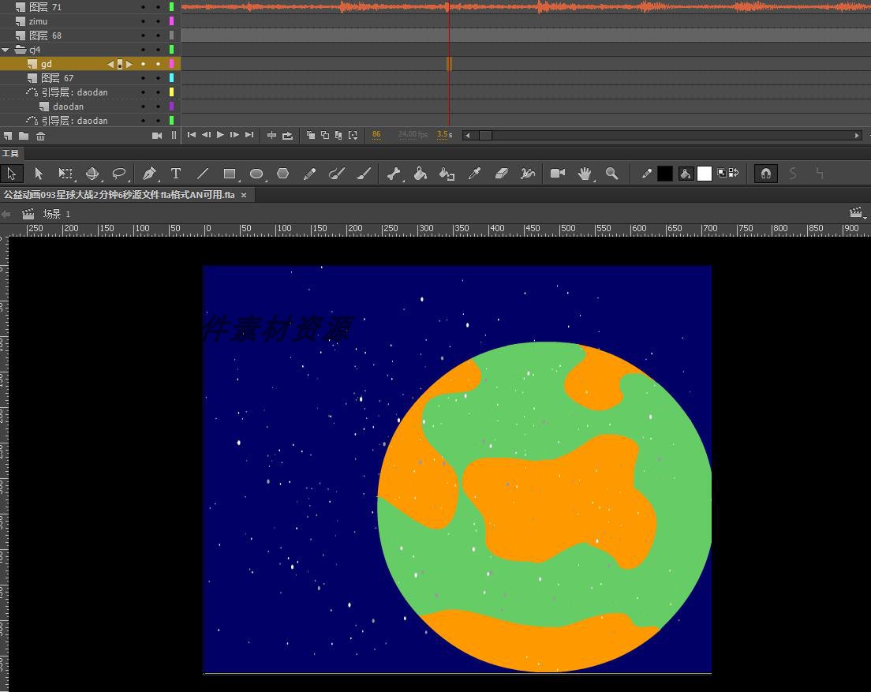
Task: Toggle visibility of layer 图层 67
Action: [x=144, y=78]
